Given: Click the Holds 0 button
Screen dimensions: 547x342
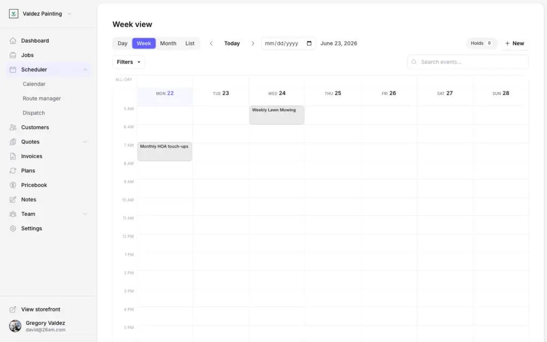Looking at the screenshot, I should [481, 43].
